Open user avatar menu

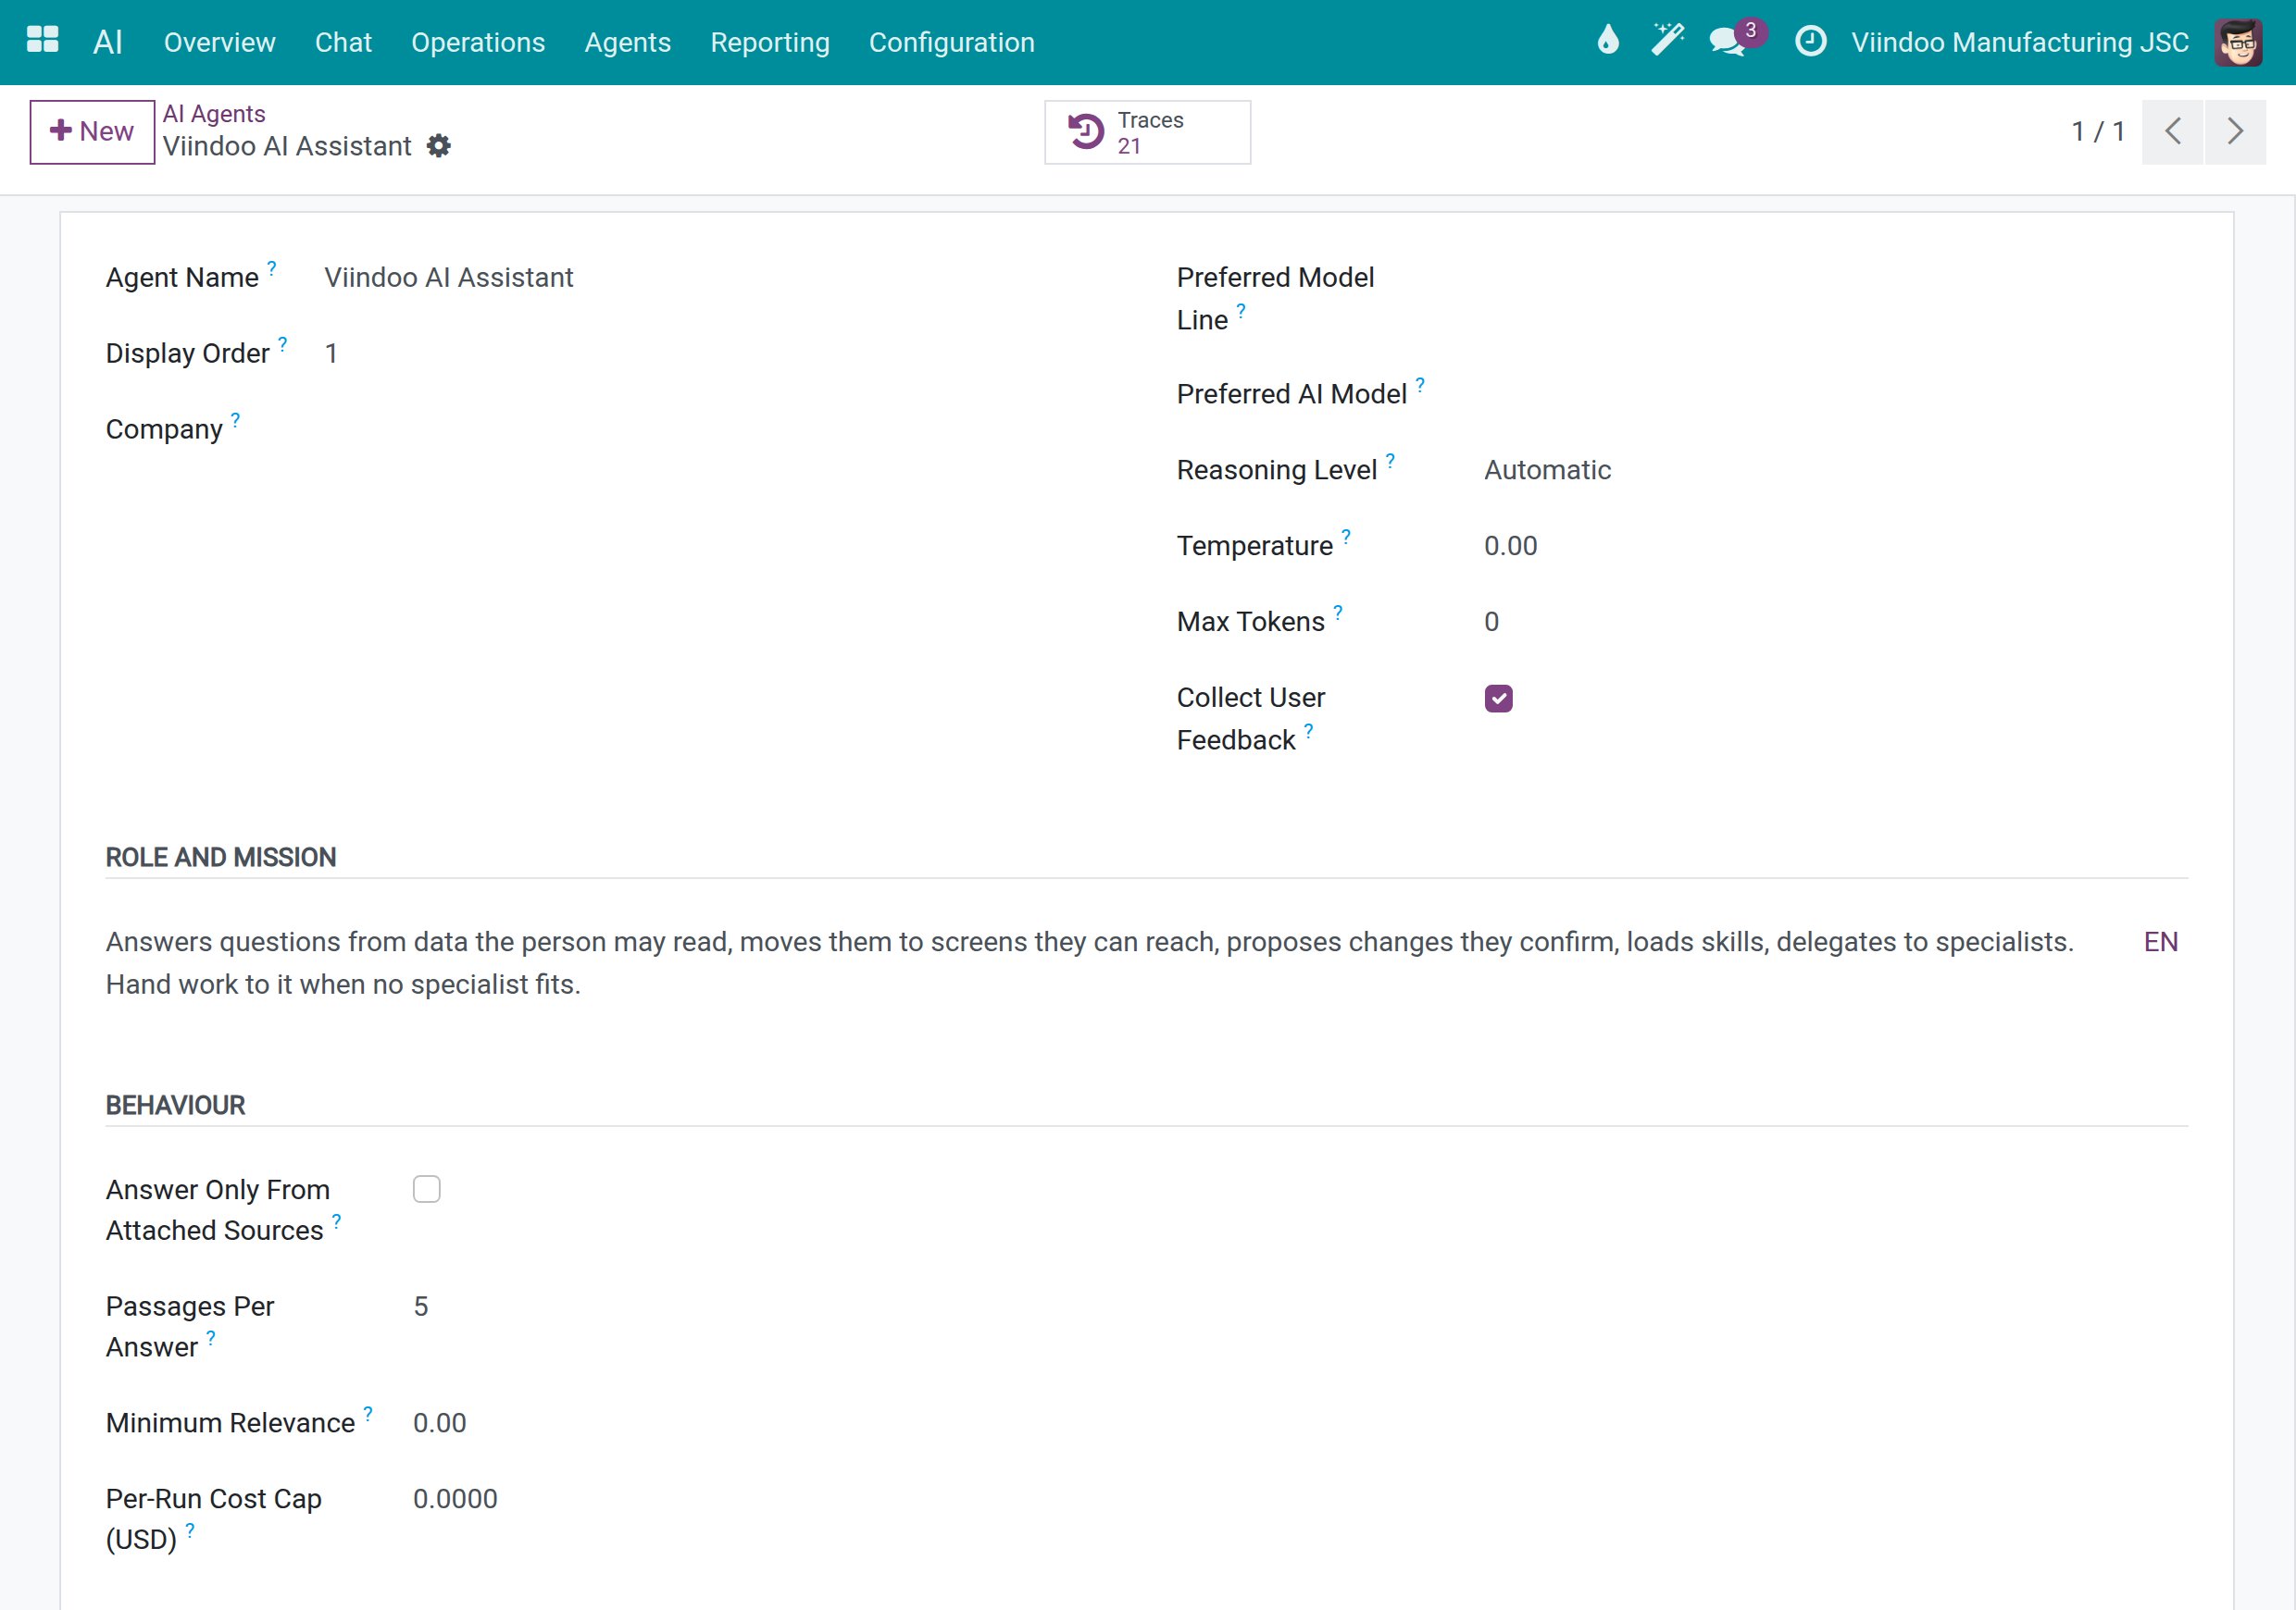[2238, 42]
